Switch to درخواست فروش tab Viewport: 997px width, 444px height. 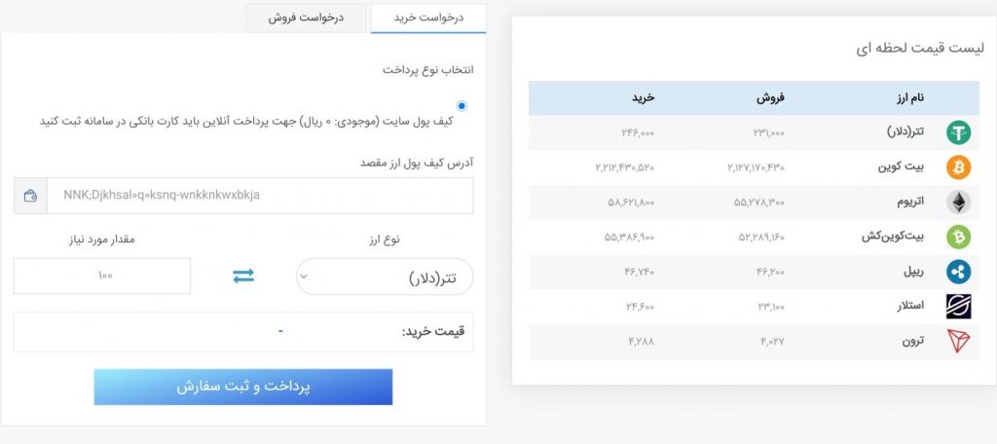[306, 18]
